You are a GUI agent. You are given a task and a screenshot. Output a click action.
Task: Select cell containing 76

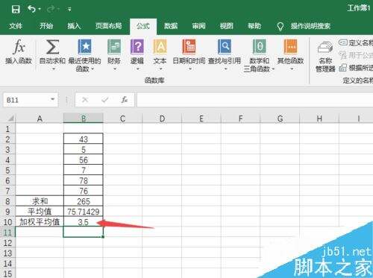tap(84, 191)
